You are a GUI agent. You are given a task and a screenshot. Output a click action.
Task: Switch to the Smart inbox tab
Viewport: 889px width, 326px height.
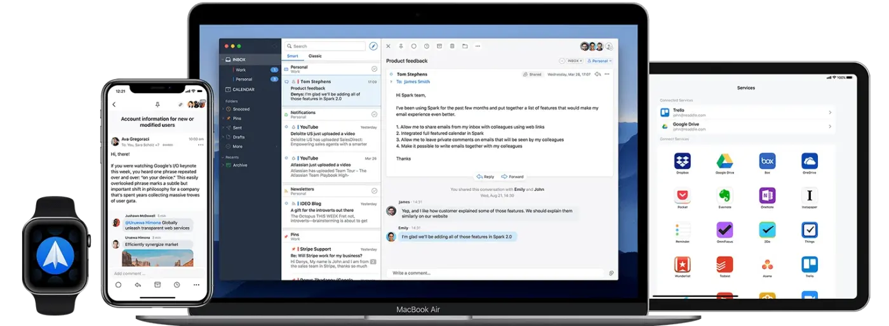293,56
